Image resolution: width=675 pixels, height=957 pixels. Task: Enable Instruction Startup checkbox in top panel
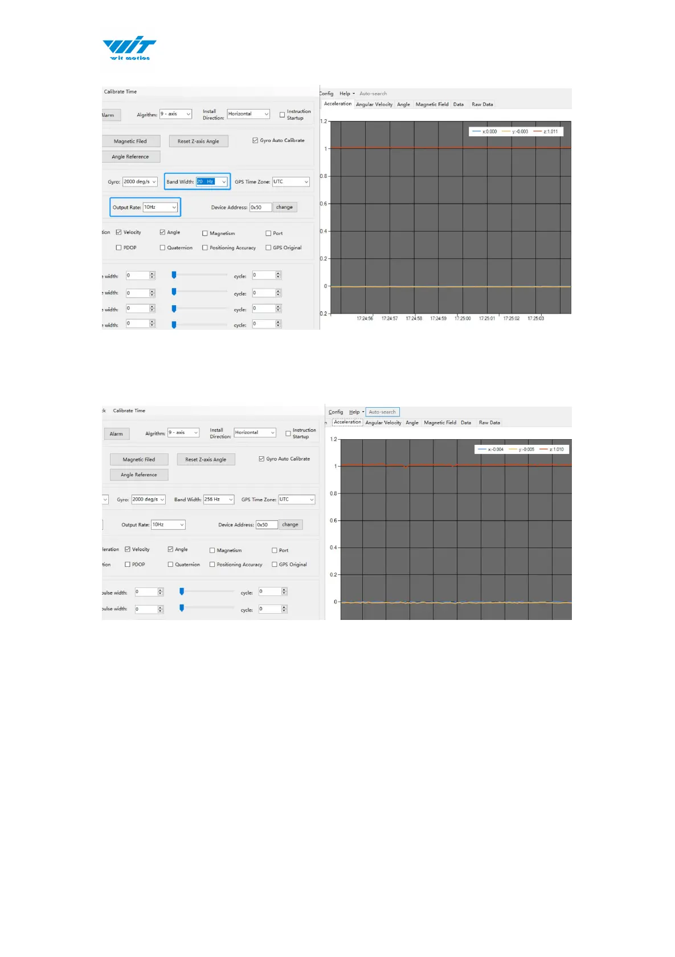[x=282, y=115]
